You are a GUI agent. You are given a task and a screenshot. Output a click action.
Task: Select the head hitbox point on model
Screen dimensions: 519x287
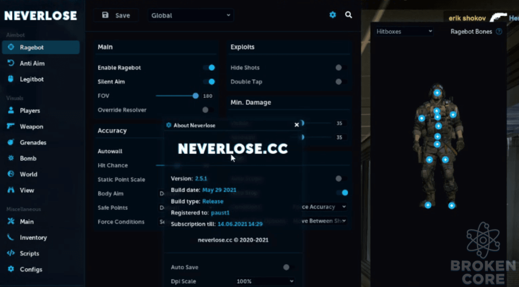[x=437, y=93]
